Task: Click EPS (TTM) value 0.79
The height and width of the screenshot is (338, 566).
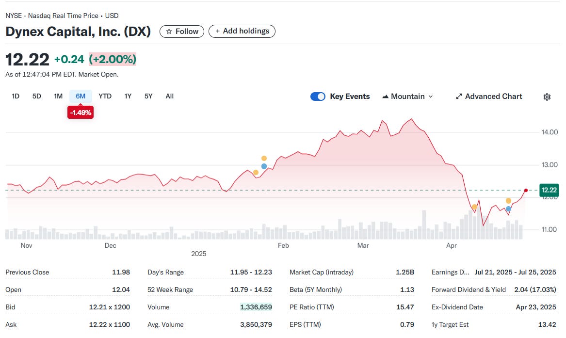Action: click(x=407, y=324)
